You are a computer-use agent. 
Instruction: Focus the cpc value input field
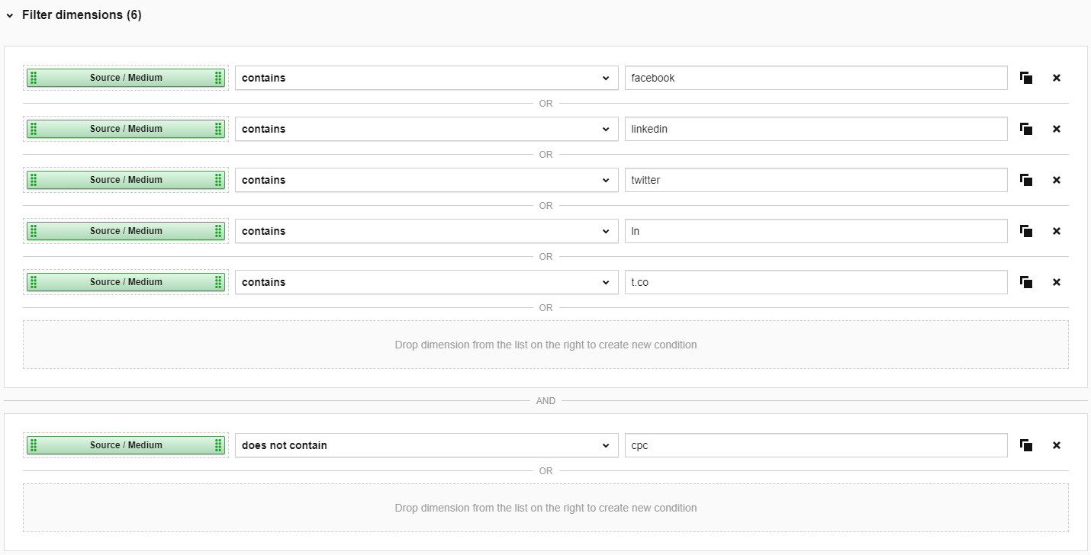(815, 445)
